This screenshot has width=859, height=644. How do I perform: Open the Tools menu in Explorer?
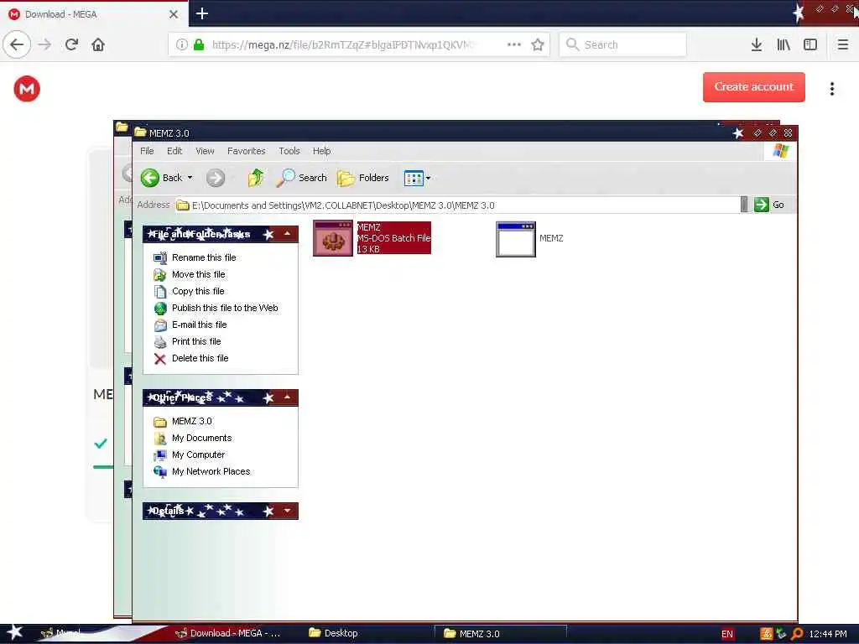pos(289,151)
